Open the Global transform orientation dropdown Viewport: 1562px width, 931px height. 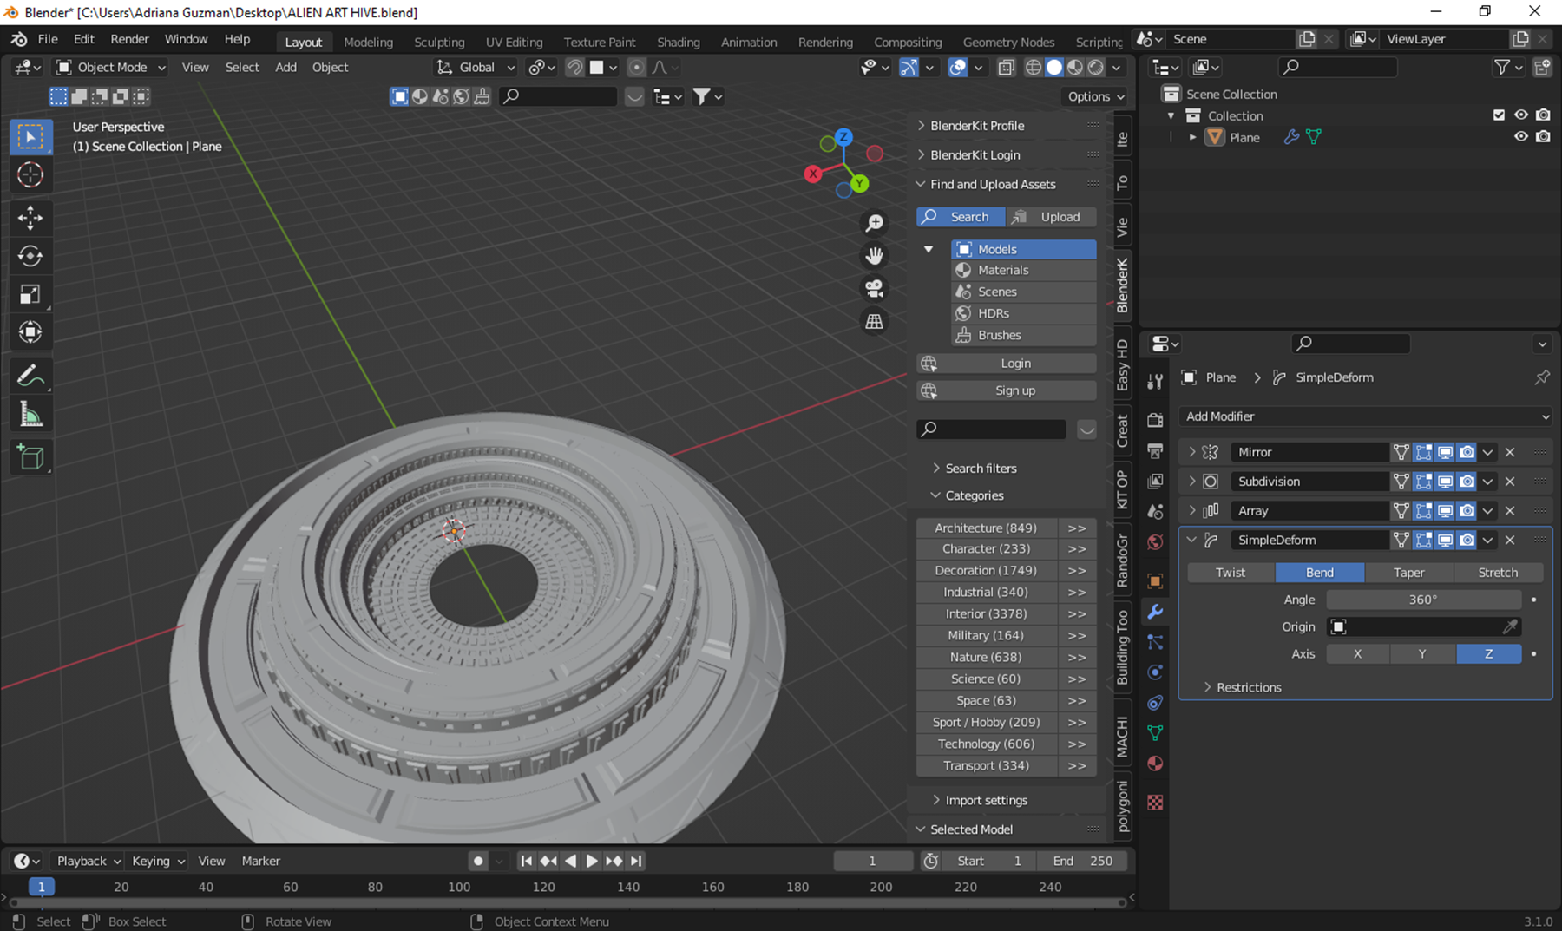tap(476, 67)
